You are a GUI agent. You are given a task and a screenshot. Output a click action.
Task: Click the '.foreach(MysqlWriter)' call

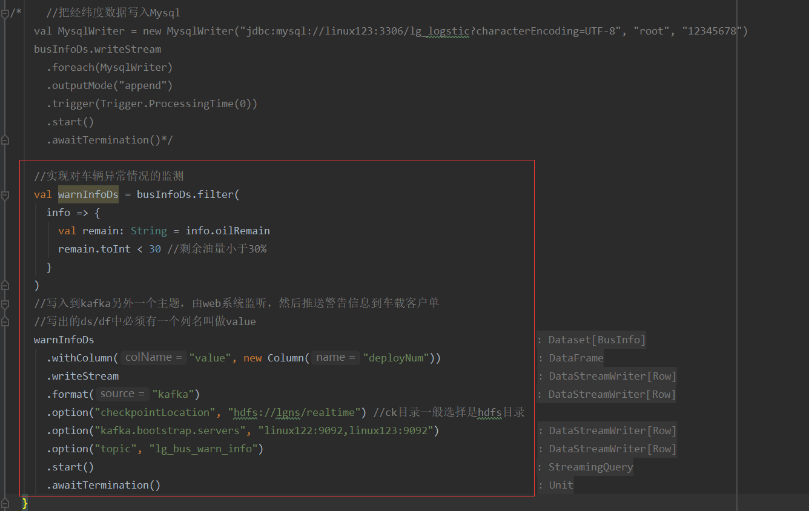110,67
